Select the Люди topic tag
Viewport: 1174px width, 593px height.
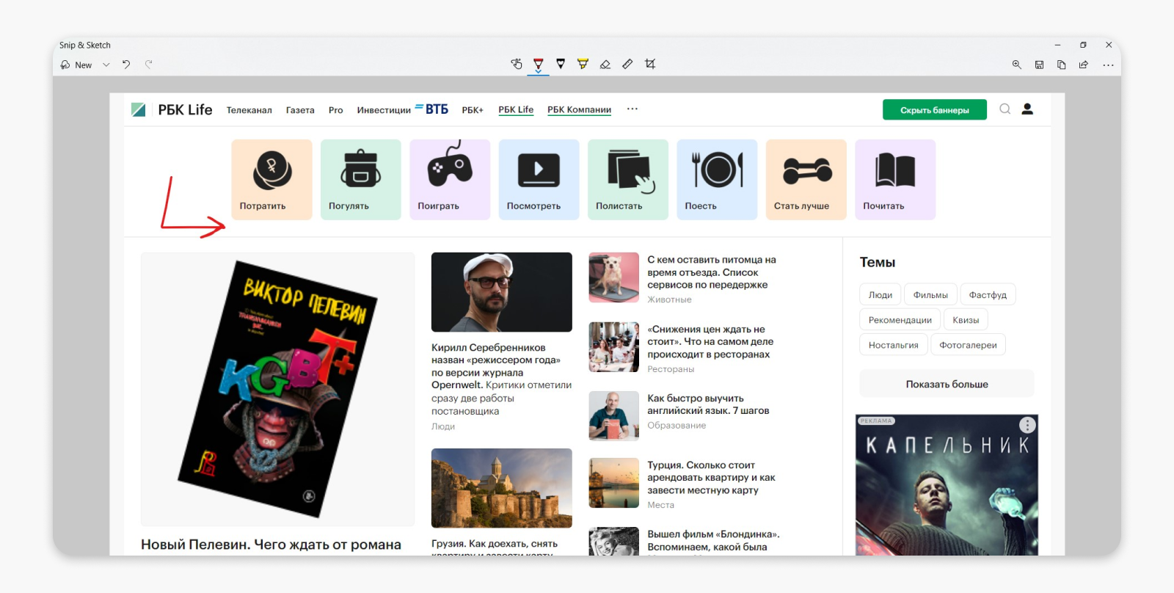pos(880,295)
